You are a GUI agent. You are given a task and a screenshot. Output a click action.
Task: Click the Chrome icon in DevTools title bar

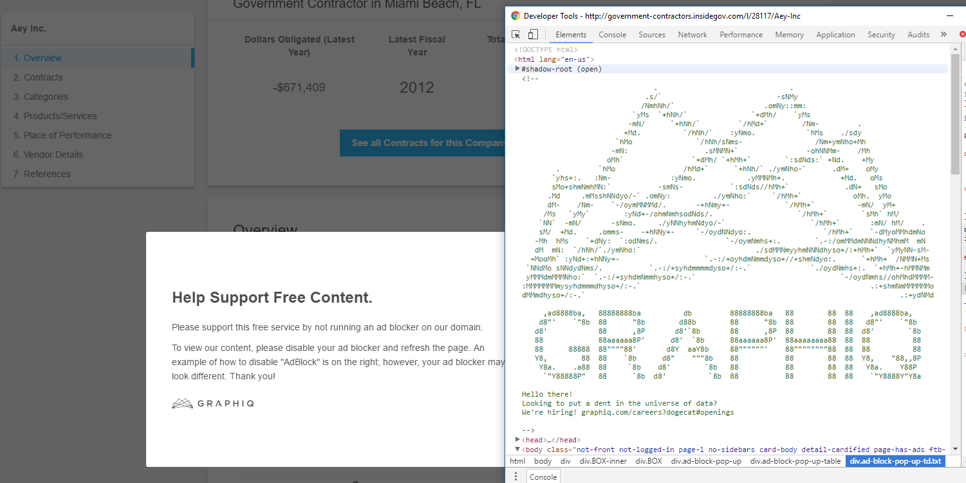[x=516, y=15]
